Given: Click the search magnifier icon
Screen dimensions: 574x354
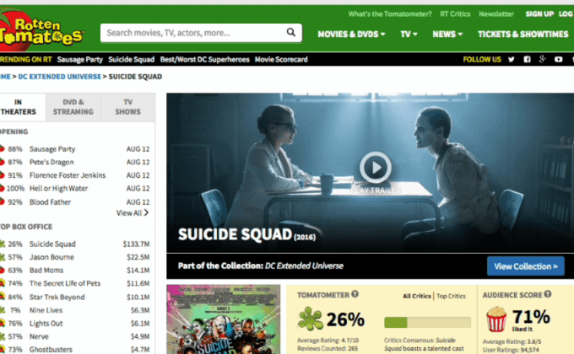Looking at the screenshot, I should pos(290,33).
